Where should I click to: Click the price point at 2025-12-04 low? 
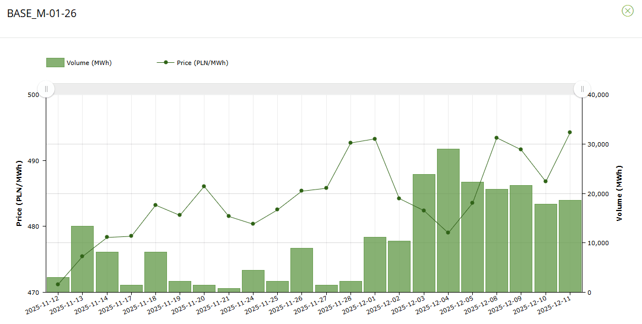tap(448, 233)
